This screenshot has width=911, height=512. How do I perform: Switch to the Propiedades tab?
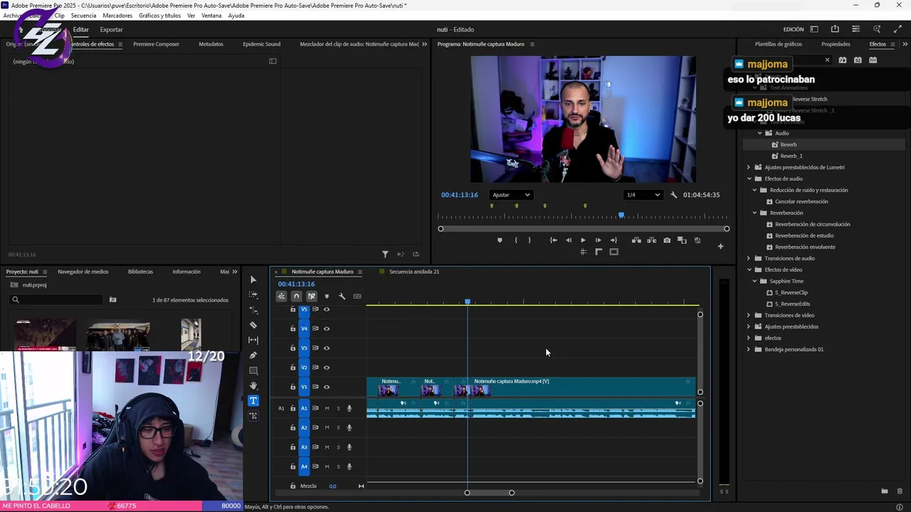pyautogui.click(x=836, y=44)
